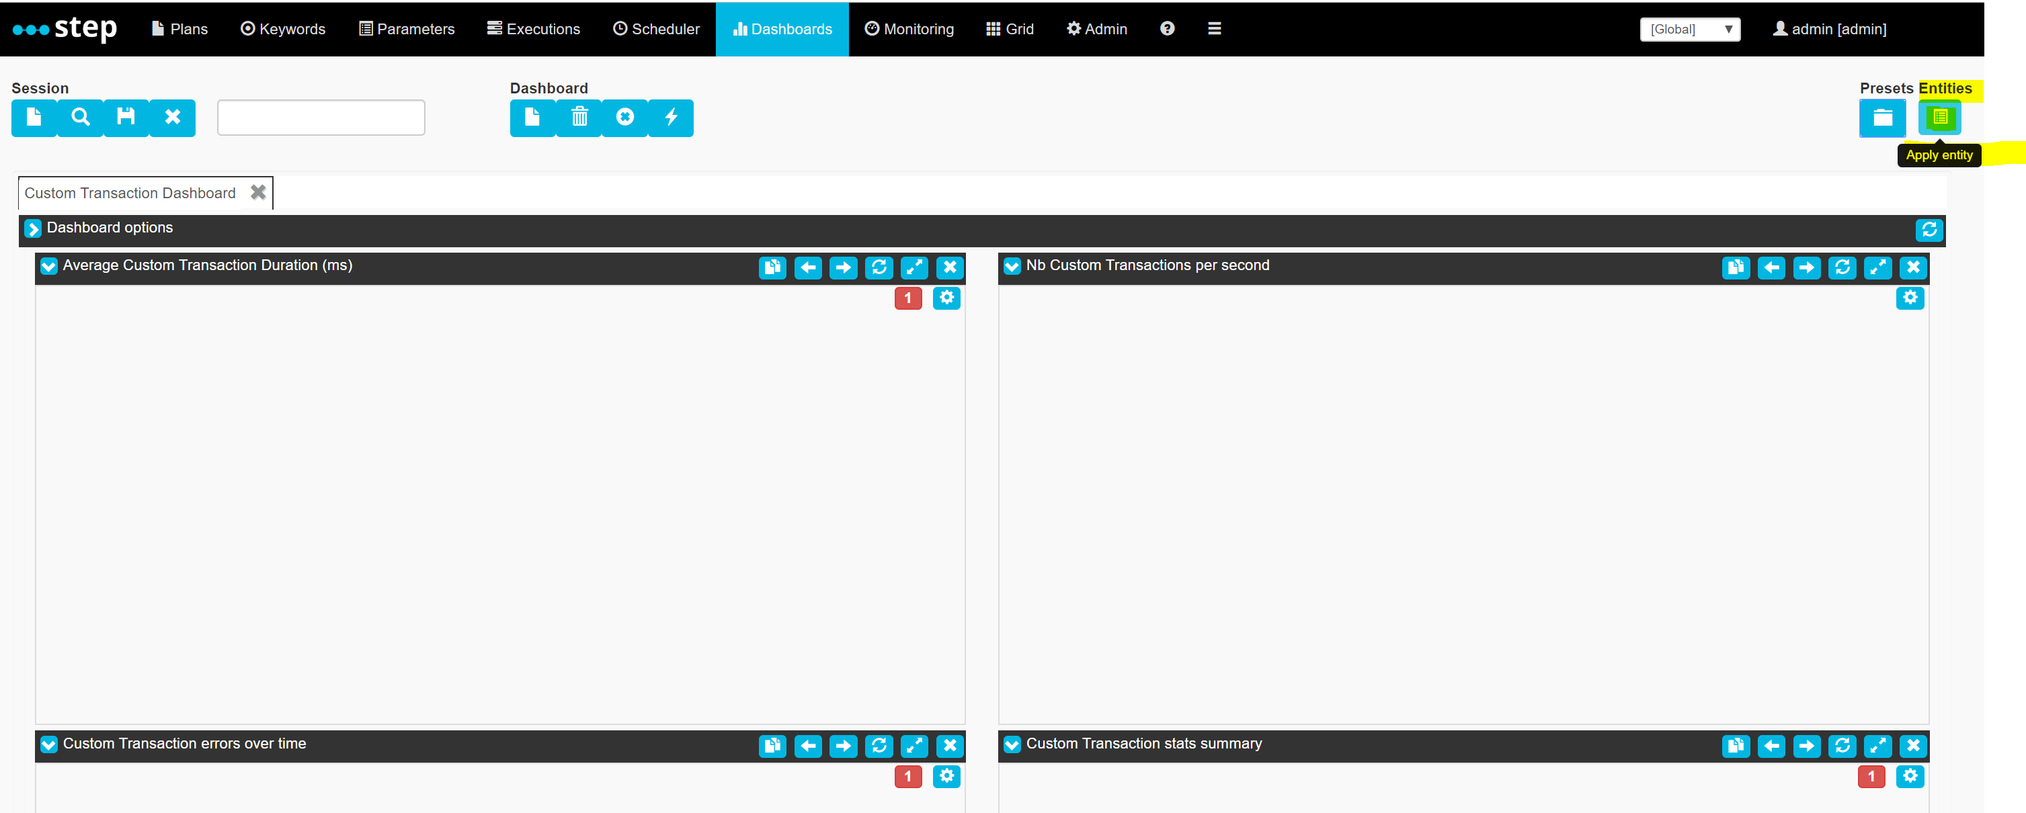This screenshot has width=2026, height=813.
Task: Close the Custom Transaction Dashboard tab
Action: tap(258, 193)
